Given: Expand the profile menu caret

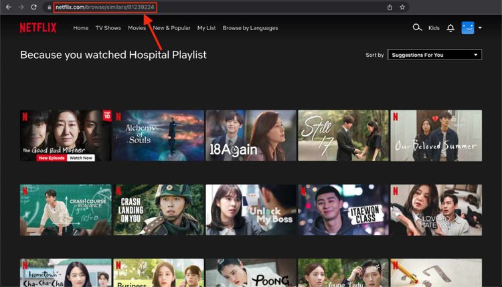Looking at the screenshot, I should point(480,28).
